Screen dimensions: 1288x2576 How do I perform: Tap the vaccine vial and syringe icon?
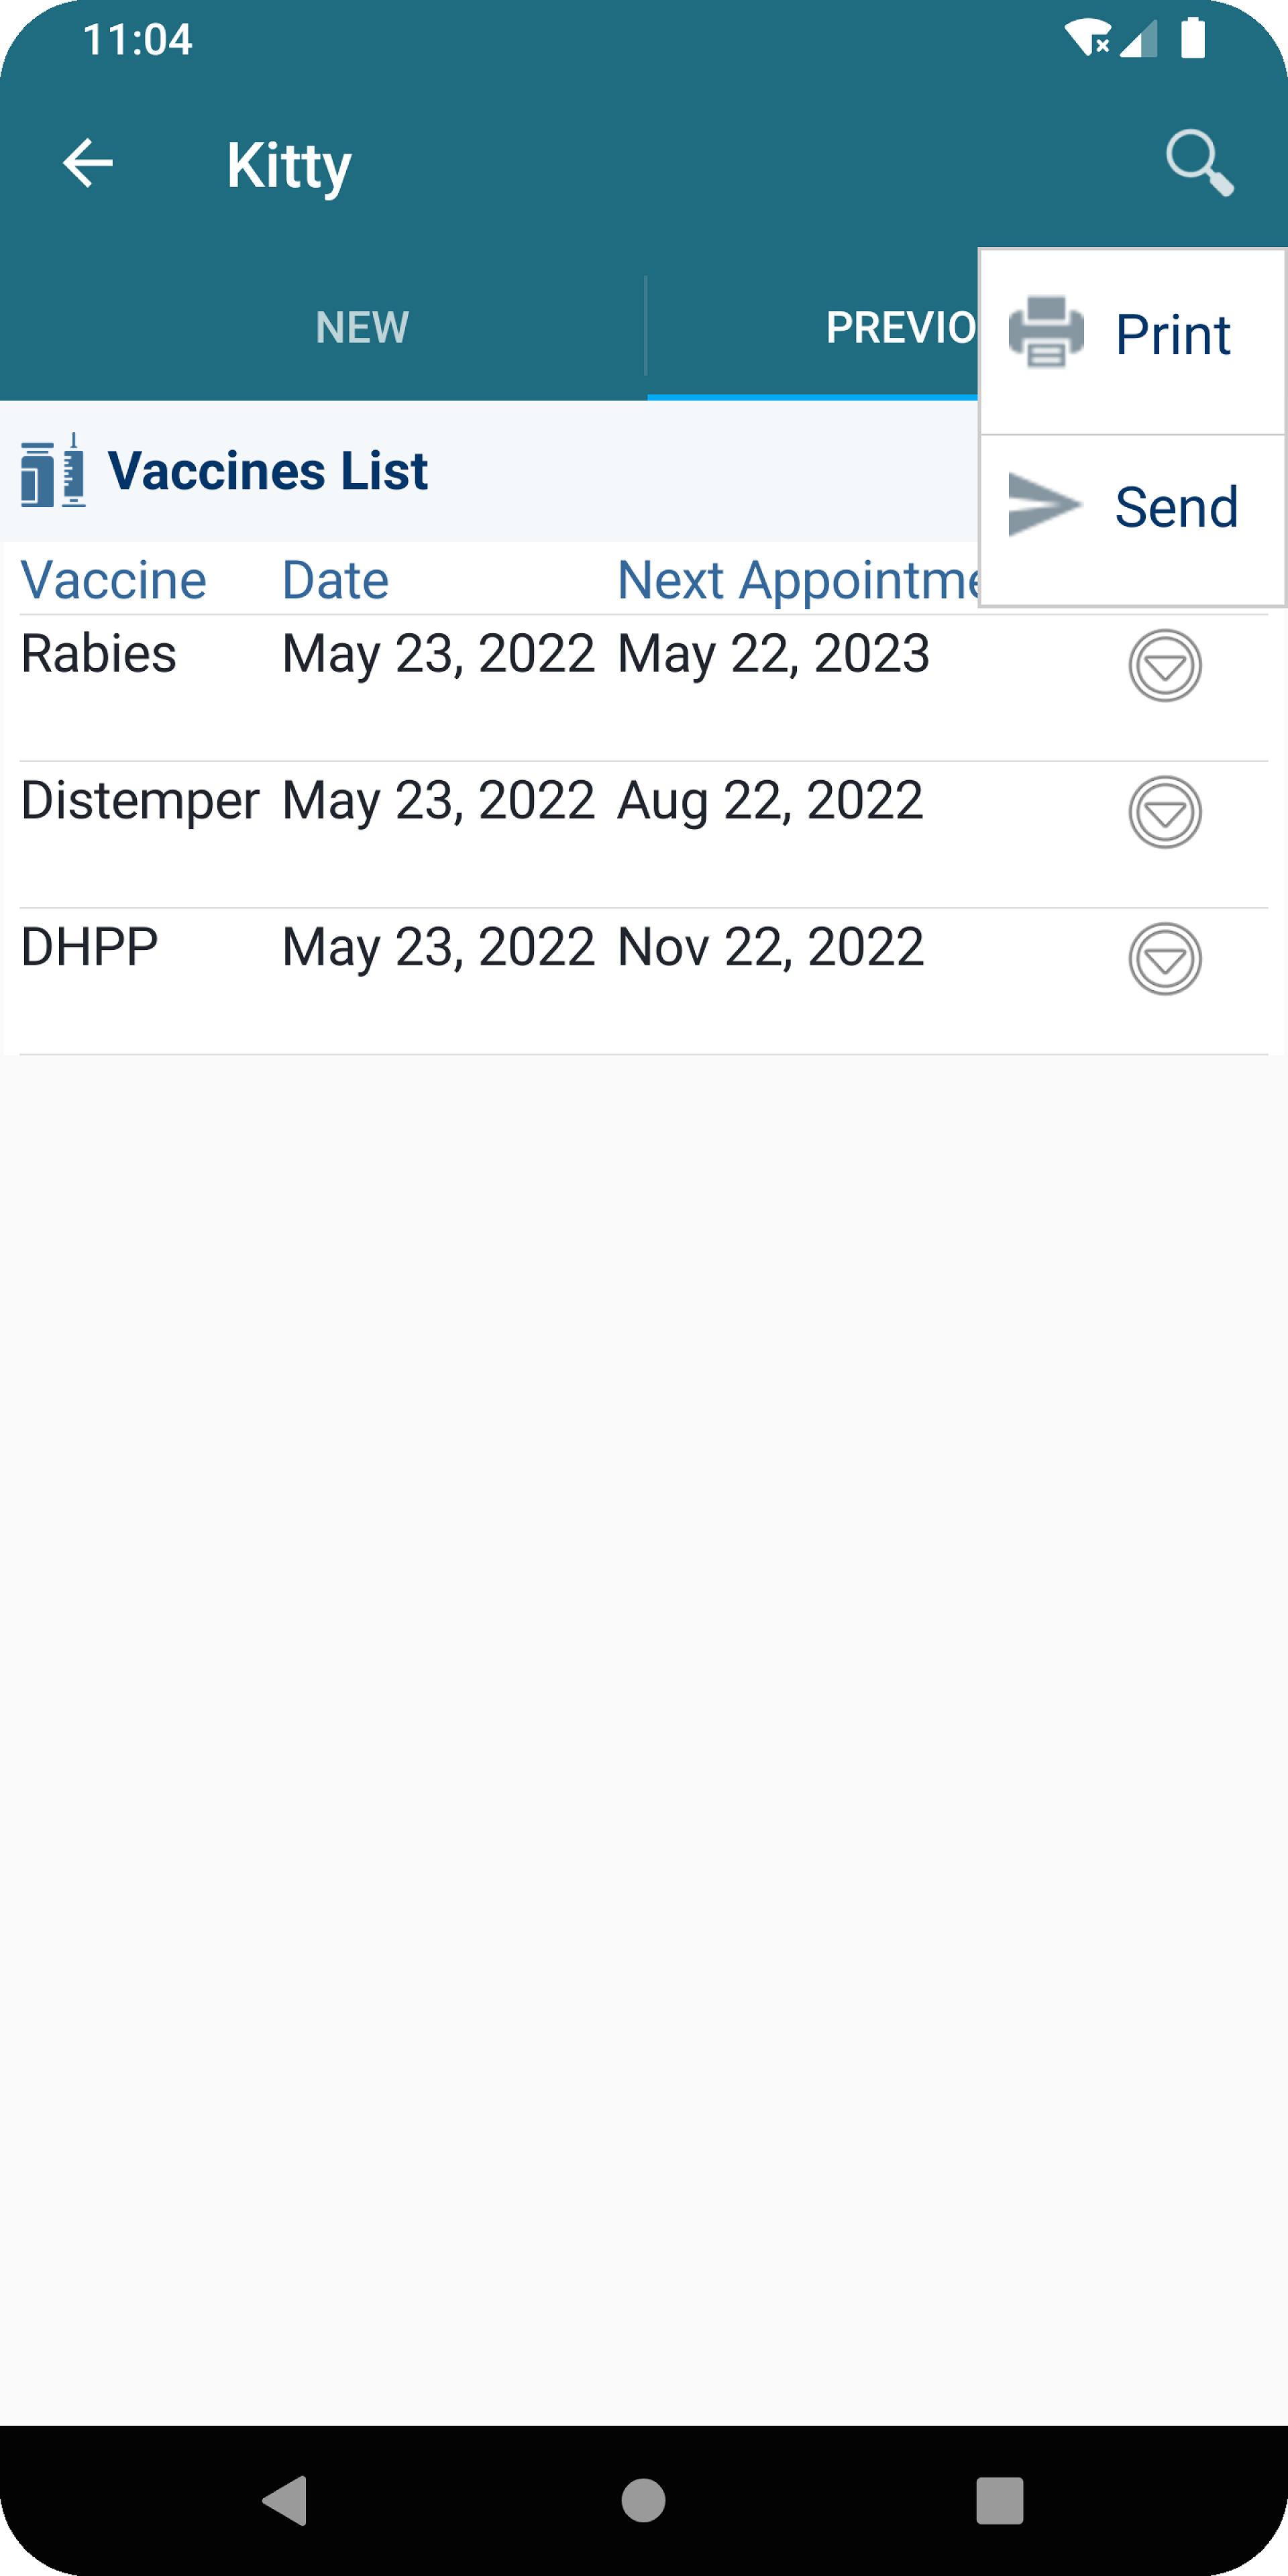(x=52, y=471)
